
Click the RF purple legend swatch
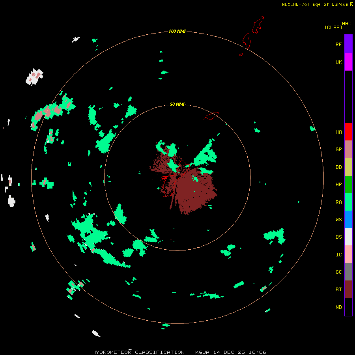coord(348,44)
